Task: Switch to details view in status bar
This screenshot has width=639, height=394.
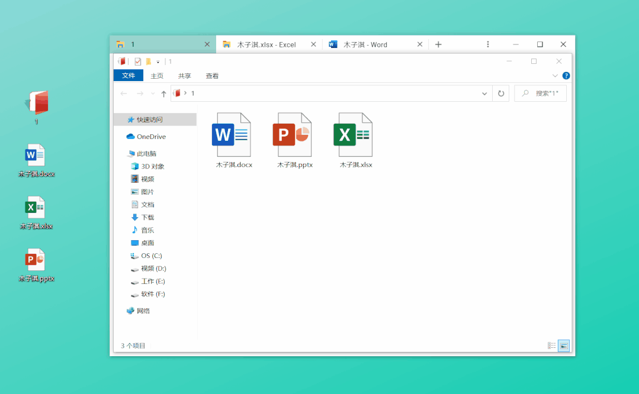Action: click(552, 345)
